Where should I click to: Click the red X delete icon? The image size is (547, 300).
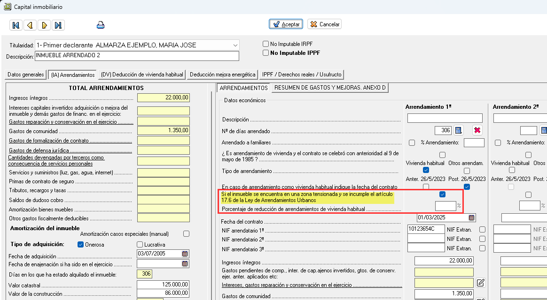477,130
